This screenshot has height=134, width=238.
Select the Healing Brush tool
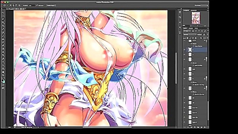tap(3, 32)
